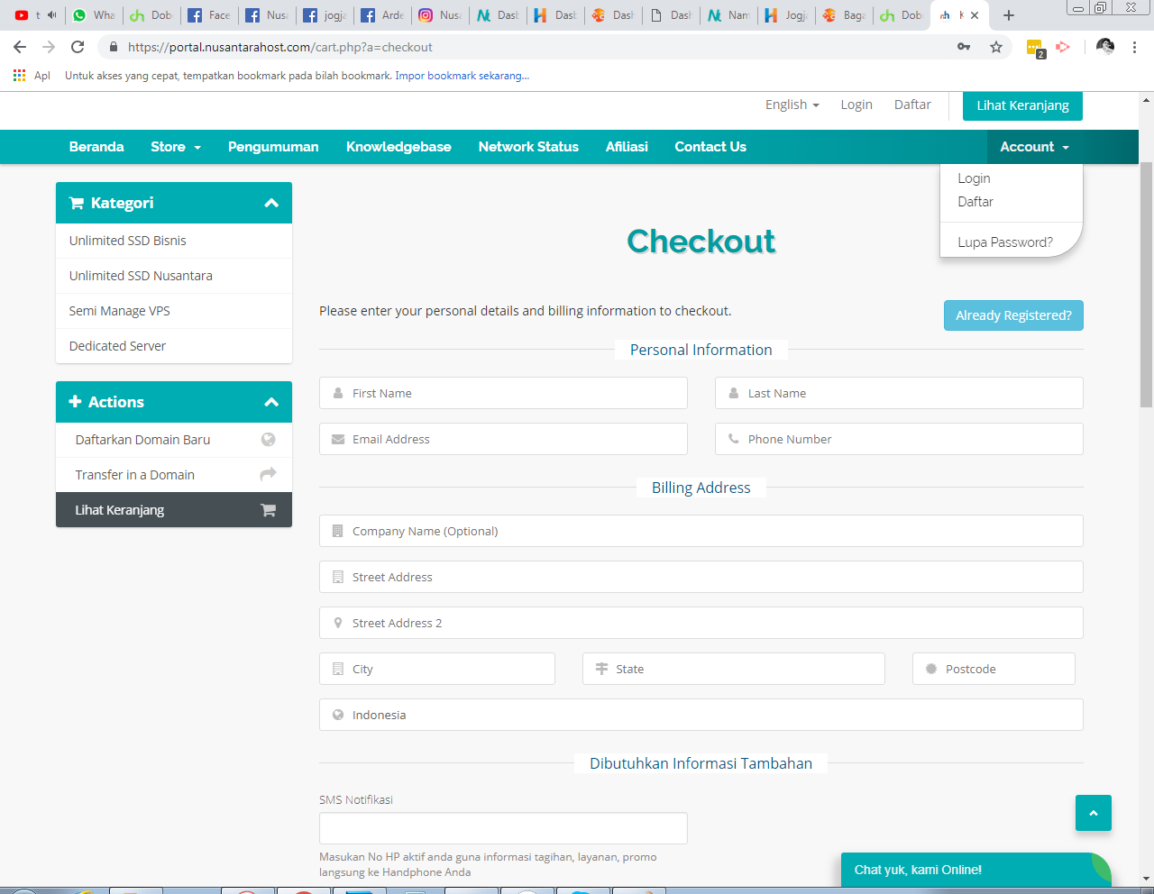
Task: Open Chrome three-dot menu
Action: [1135, 47]
